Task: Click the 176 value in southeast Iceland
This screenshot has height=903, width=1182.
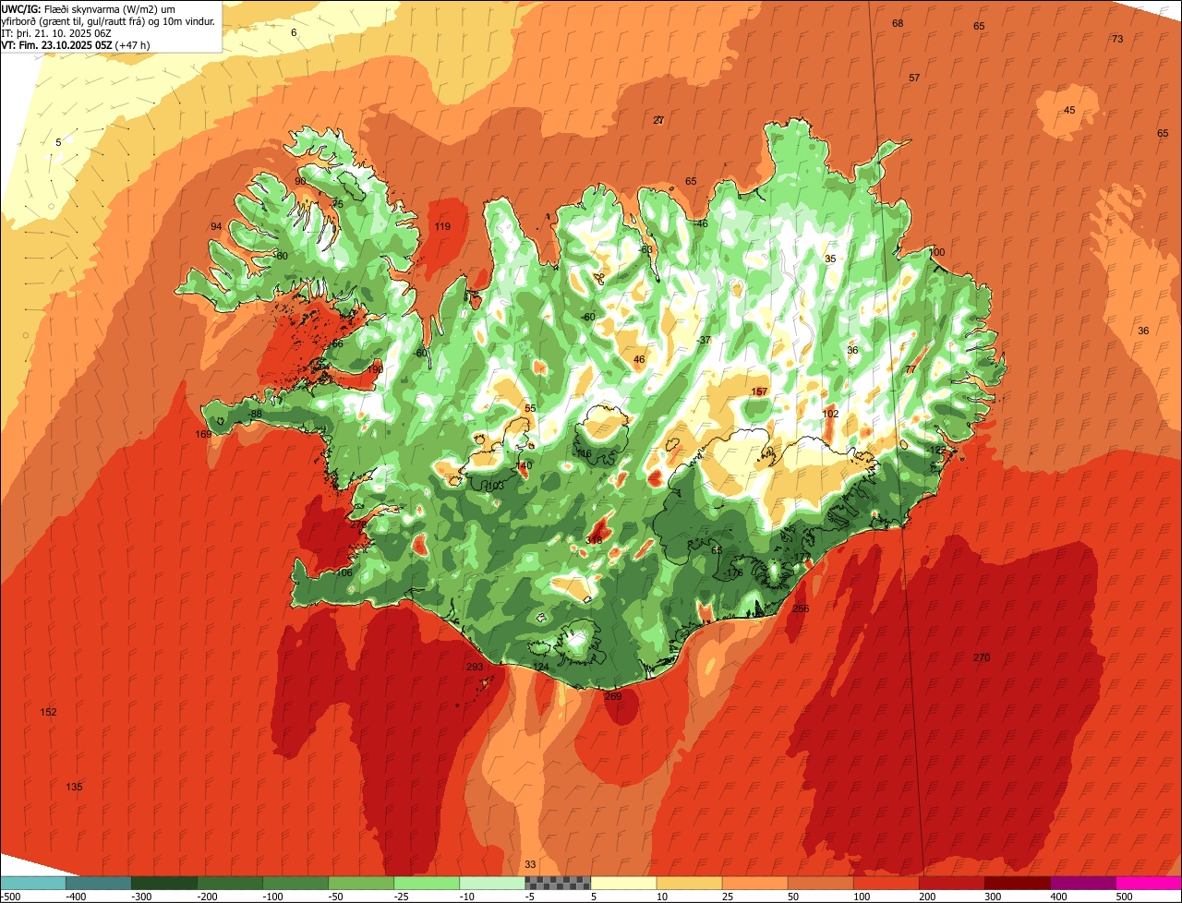Action: (x=735, y=572)
